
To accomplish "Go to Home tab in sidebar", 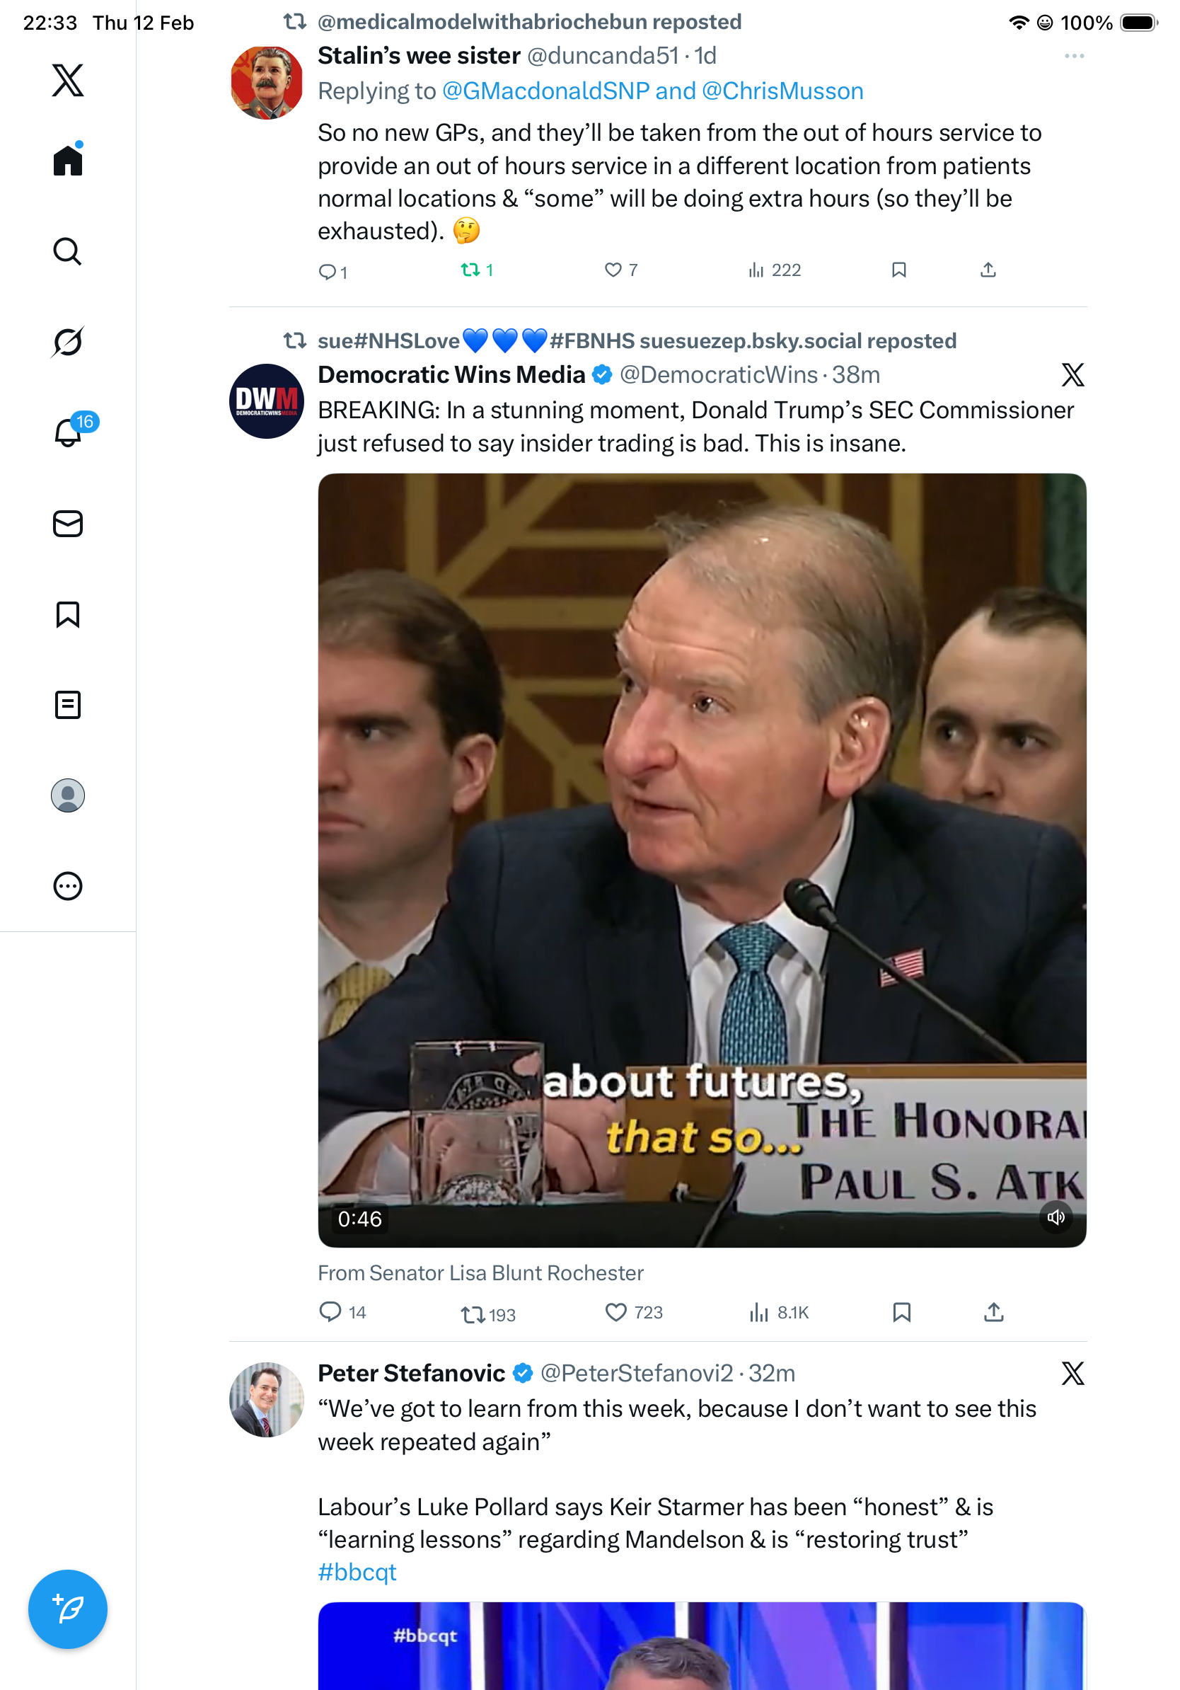I will pos(68,161).
